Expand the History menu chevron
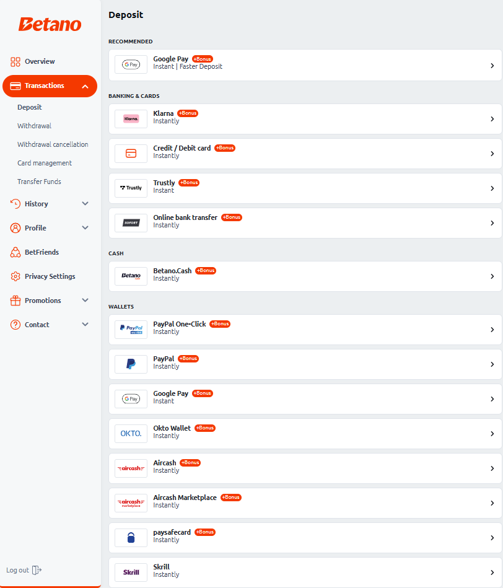 coord(85,204)
